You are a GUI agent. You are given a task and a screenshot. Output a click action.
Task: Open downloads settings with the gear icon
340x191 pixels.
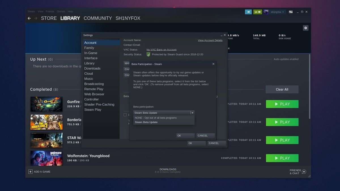point(305,28)
